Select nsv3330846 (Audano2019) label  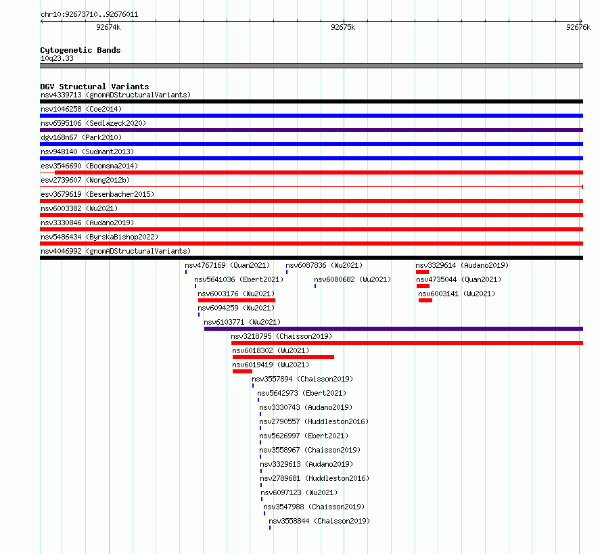(87, 223)
